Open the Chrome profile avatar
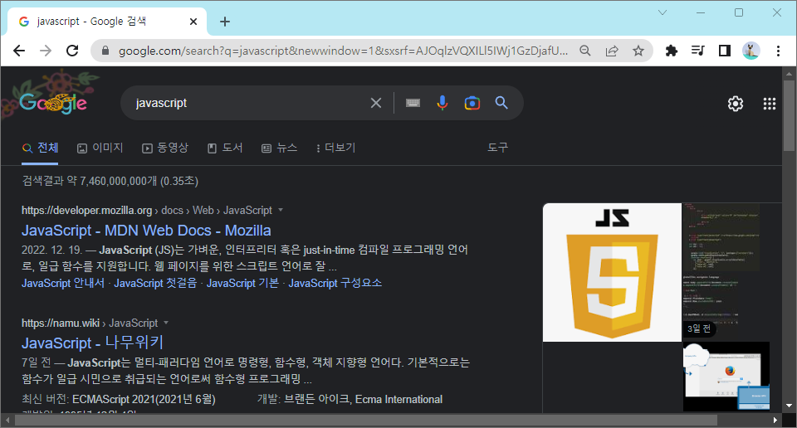This screenshot has height=428, width=797. (x=751, y=51)
